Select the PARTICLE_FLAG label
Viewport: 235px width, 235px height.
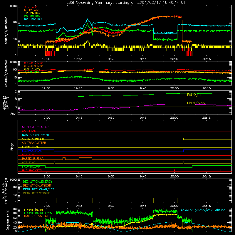tap(33, 158)
